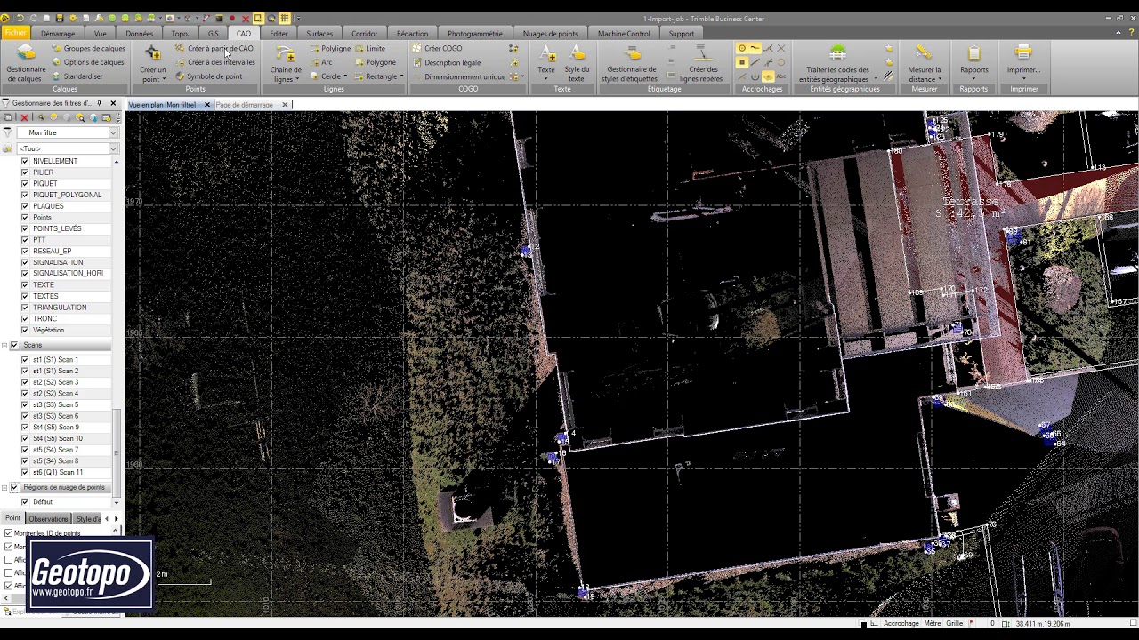Click Grille in the status bar
The image size is (1139, 640).
[955, 624]
